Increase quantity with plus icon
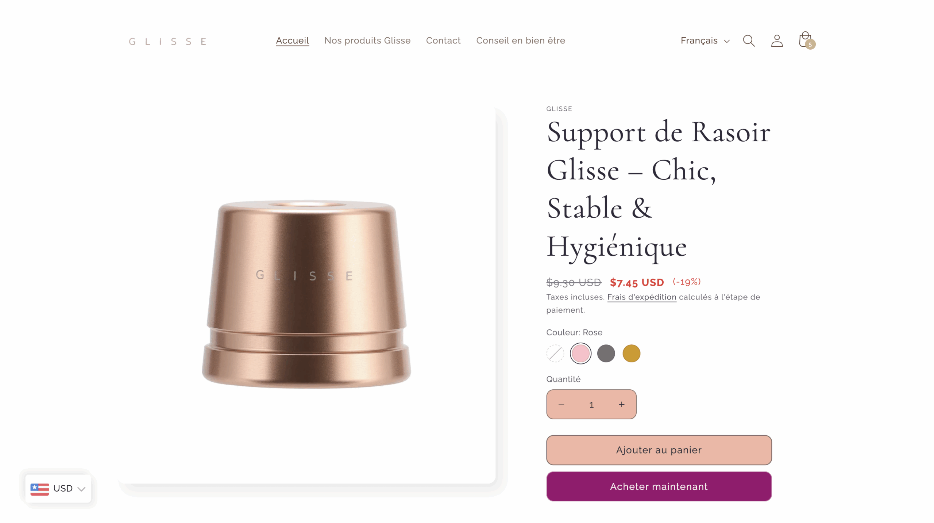Image resolution: width=934 pixels, height=523 pixels. click(x=621, y=404)
